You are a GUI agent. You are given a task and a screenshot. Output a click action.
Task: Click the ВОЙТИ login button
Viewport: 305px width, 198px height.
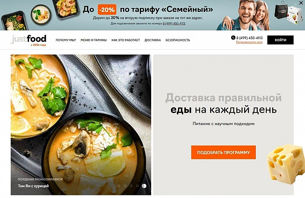pyautogui.click(x=280, y=40)
